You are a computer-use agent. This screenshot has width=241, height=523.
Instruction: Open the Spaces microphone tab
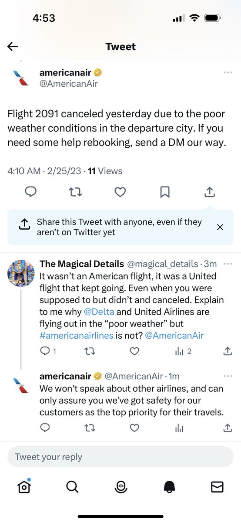tap(120, 487)
